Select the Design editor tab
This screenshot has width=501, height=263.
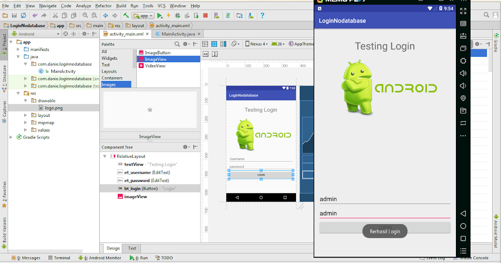coord(113,248)
